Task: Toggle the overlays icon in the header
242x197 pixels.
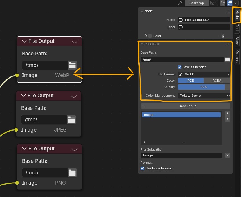Action: tap(230, 3)
